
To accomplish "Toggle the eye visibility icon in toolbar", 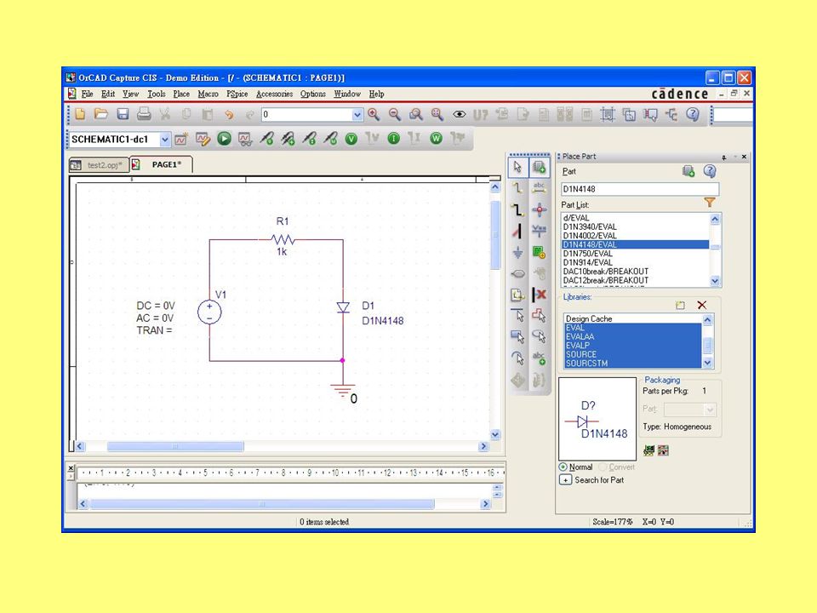I will click(459, 114).
